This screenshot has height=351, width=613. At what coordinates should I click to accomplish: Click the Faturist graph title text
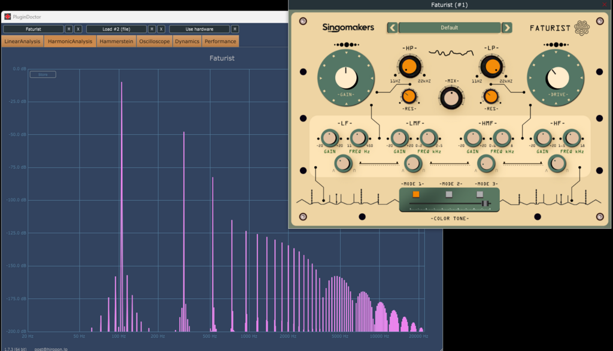[222, 58]
